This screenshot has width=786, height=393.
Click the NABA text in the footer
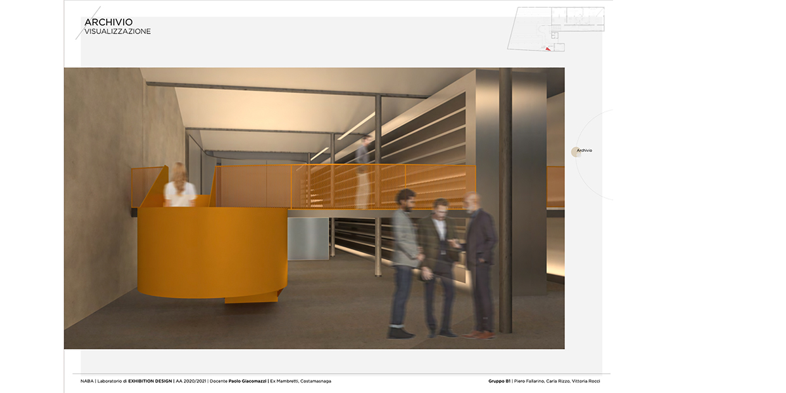pos(87,381)
